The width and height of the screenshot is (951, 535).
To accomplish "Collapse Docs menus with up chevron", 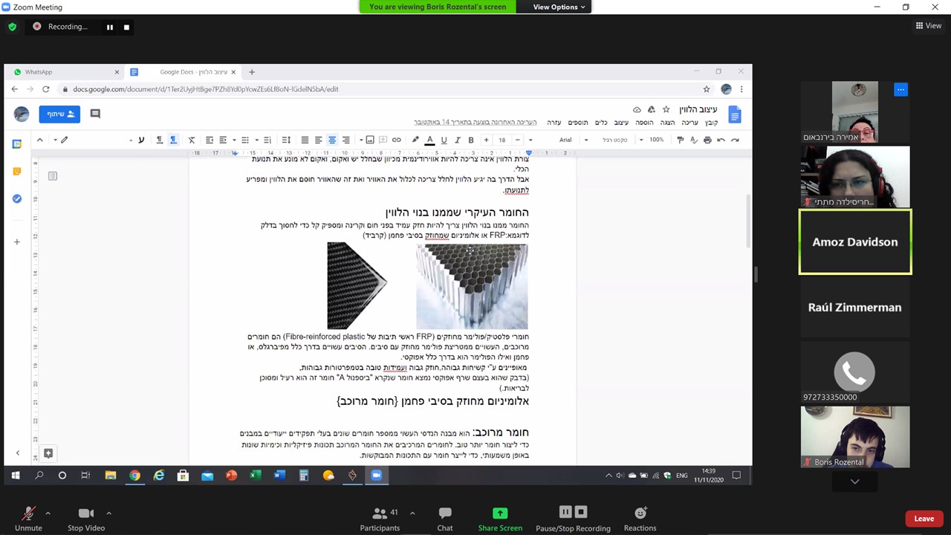I will pos(40,140).
